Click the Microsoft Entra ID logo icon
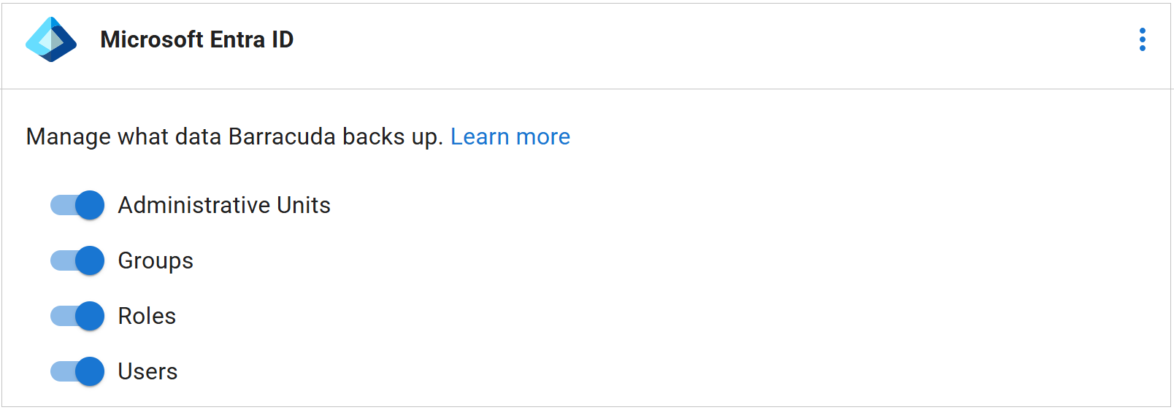The height and width of the screenshot is (410, 1174). 50,39
